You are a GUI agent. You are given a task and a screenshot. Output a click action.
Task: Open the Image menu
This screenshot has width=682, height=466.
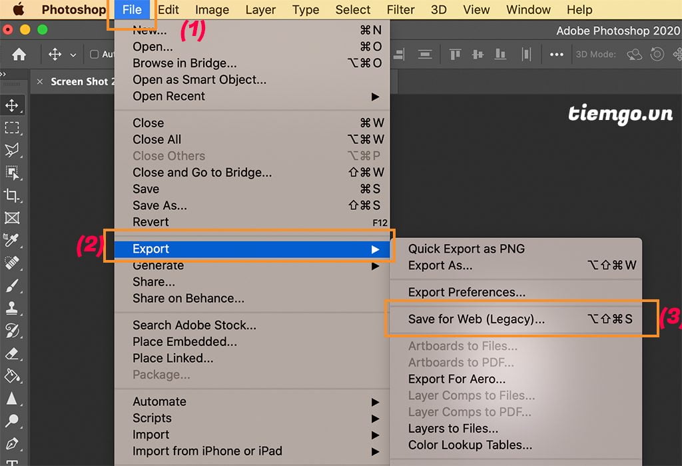coord(212,9)
